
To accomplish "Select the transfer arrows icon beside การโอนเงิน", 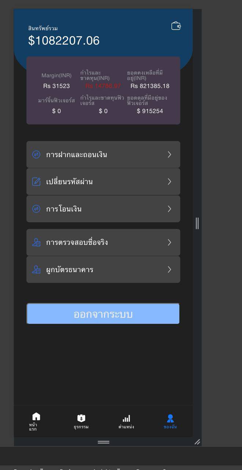I will 36,209.
